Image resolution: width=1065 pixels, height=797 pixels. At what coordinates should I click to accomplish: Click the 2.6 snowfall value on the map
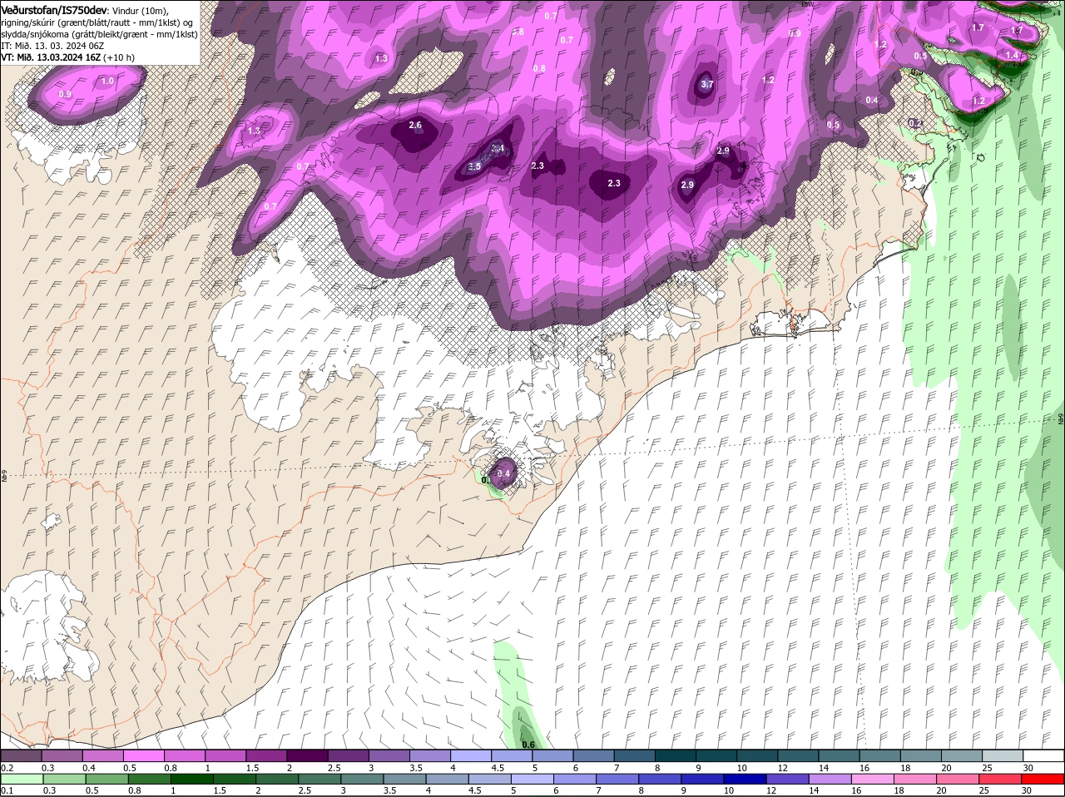tap(416, 126)
